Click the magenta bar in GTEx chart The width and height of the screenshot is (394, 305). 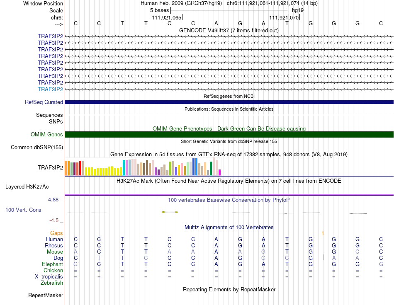point(220,172)
